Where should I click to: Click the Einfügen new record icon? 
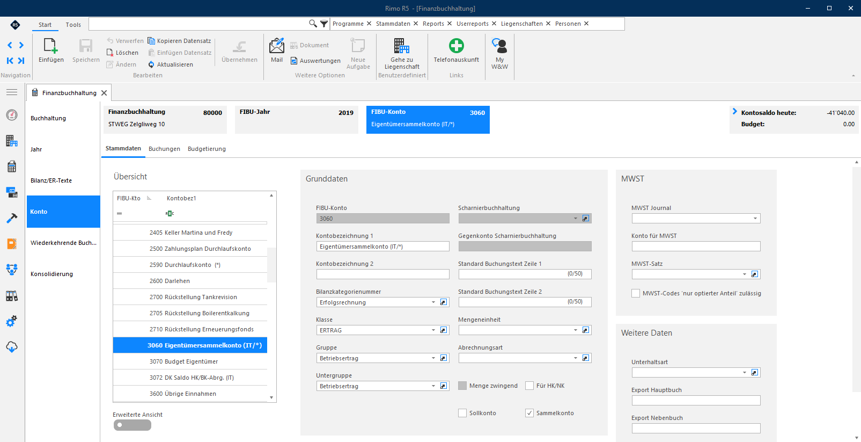51,46
